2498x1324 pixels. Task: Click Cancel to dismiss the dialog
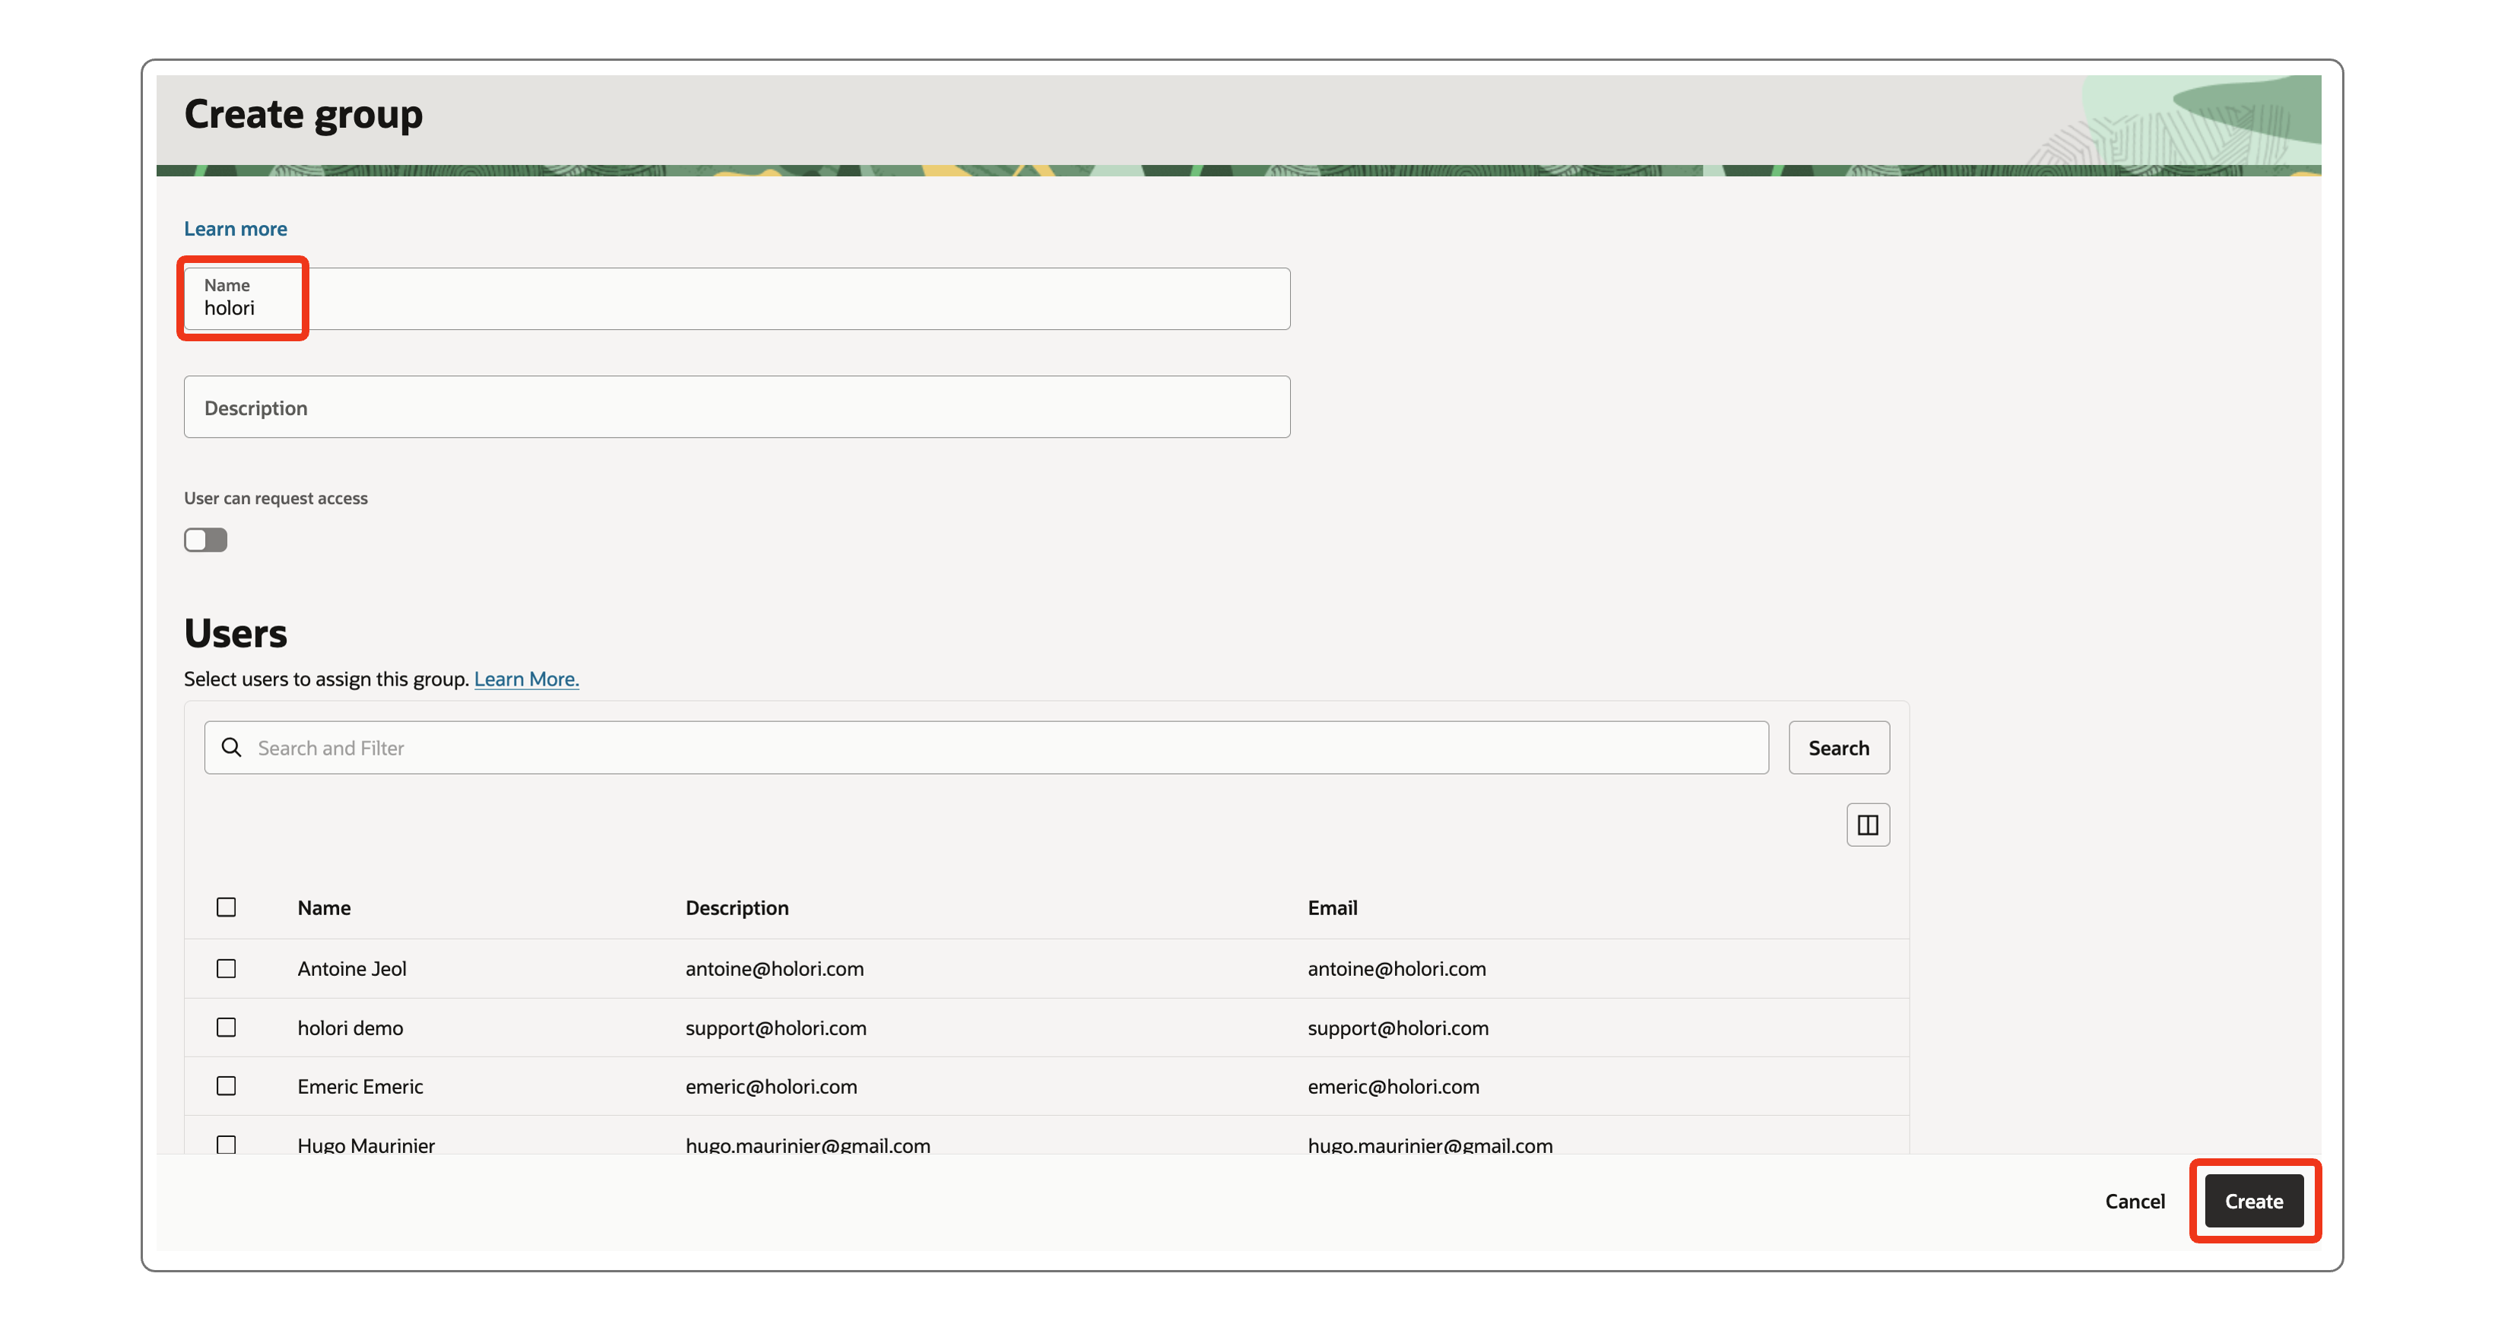[x=2135, y=1201]
